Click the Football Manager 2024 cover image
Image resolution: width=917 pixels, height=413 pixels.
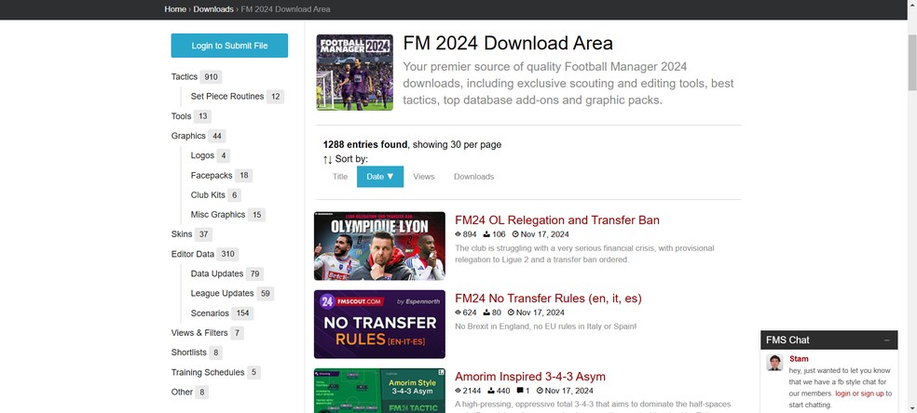tap(354, 73)
